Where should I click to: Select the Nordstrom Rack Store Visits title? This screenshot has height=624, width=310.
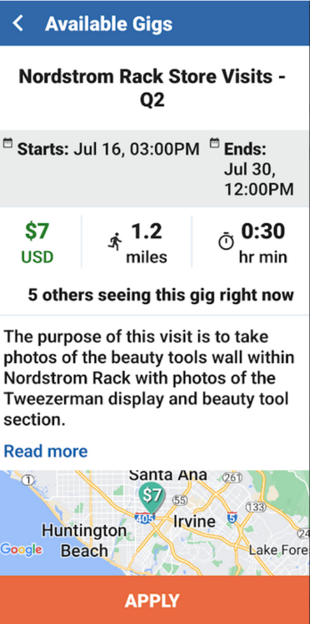(x=152, y=88)
